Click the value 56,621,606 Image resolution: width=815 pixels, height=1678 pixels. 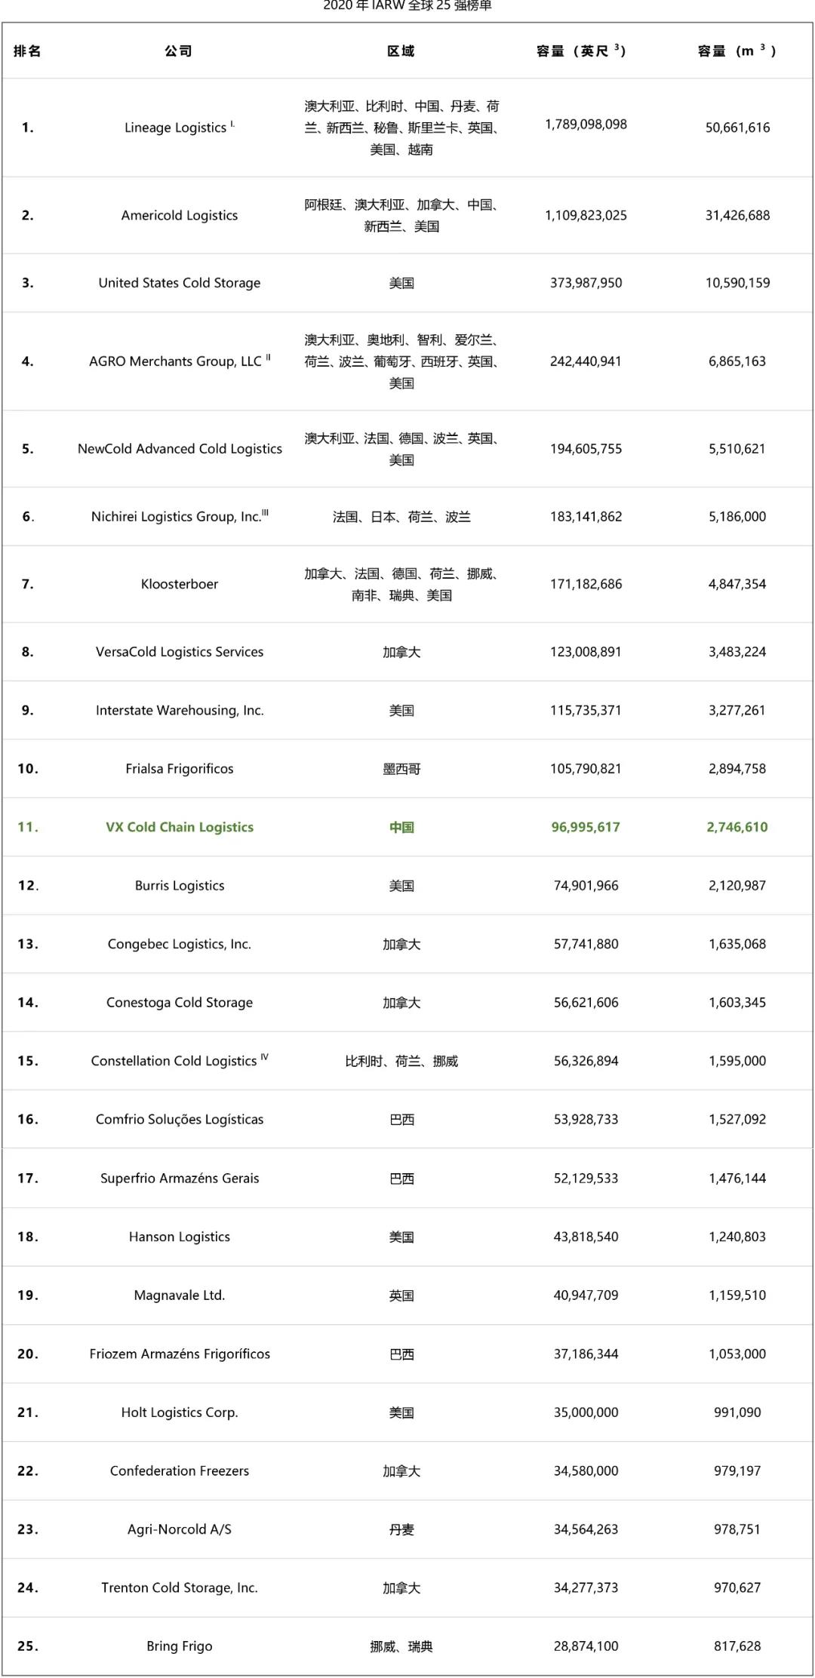tap(586, 1003)
